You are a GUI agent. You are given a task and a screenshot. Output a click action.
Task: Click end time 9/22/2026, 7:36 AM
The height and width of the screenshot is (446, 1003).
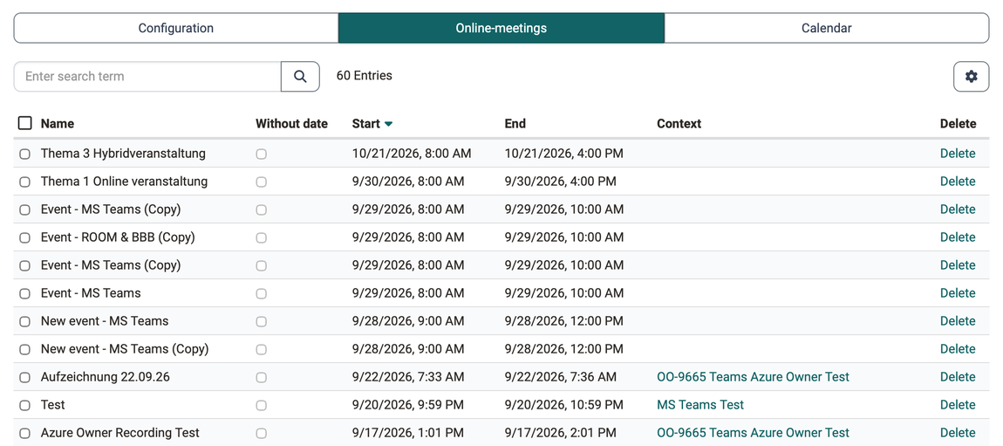560,377
